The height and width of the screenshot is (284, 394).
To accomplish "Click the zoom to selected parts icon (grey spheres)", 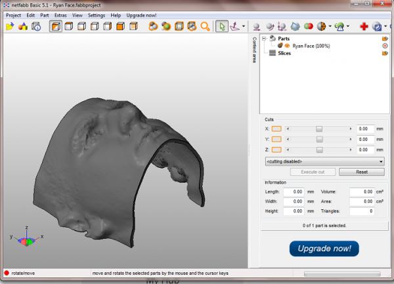I will 153,26.
